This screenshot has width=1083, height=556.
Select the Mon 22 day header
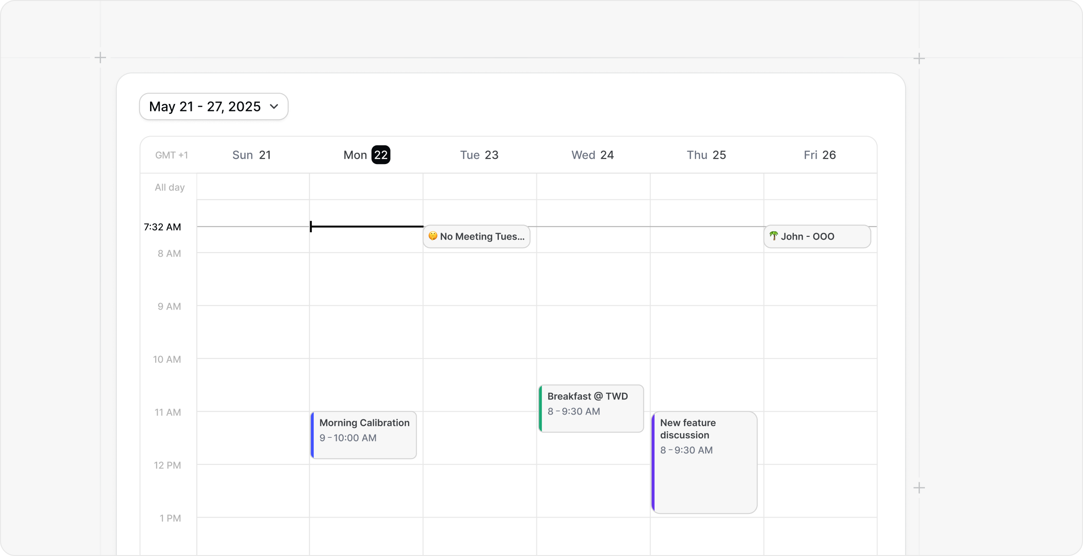point(366,155)
